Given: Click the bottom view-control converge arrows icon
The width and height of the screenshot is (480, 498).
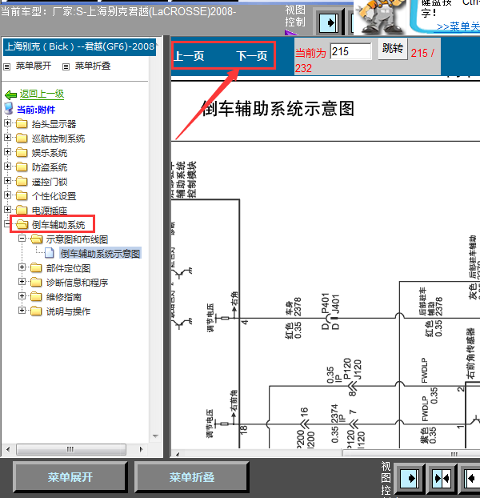Looking at the screenshot, I should tap(442, 478).
